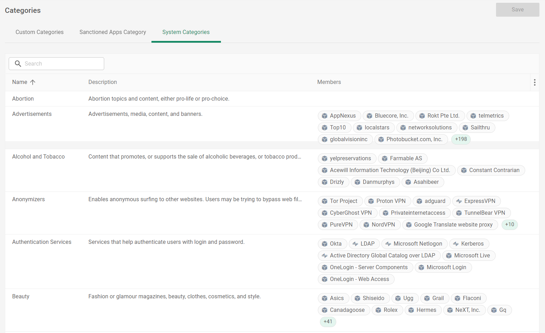The height and width of the screenshot is (333, 545).
Task: Click the Name column sort arrow
Action: click(x=33, y=82)
